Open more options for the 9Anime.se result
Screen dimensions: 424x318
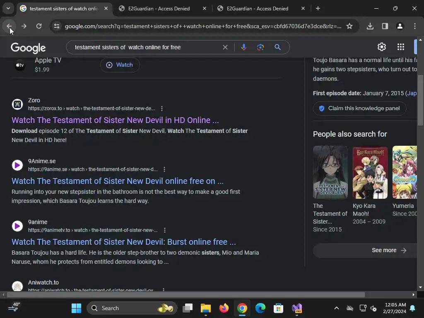pos(164,169)
